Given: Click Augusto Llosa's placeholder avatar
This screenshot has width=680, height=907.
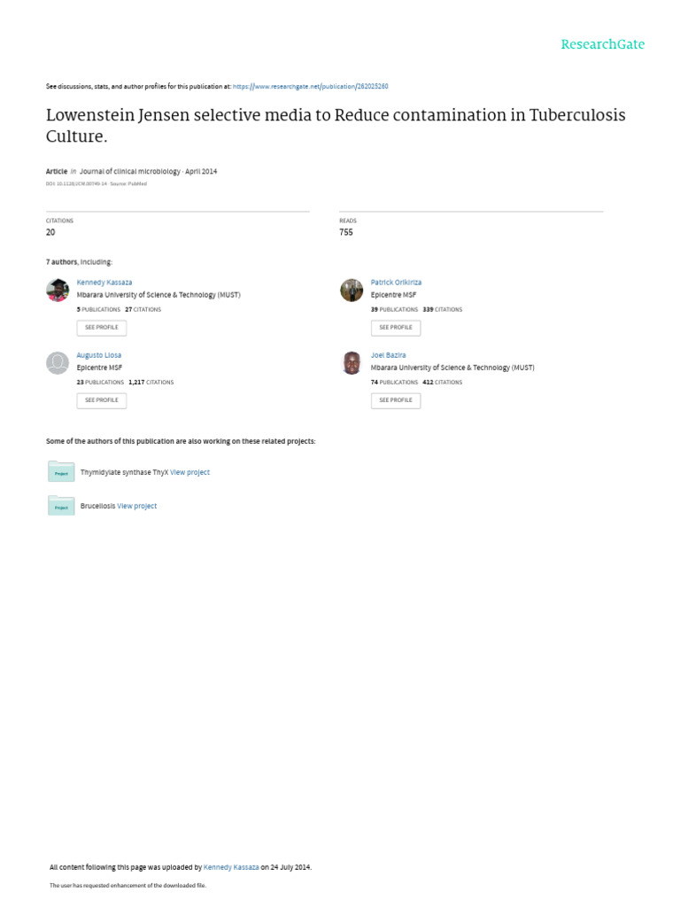Looking at the screenshot, I should 58,362.
